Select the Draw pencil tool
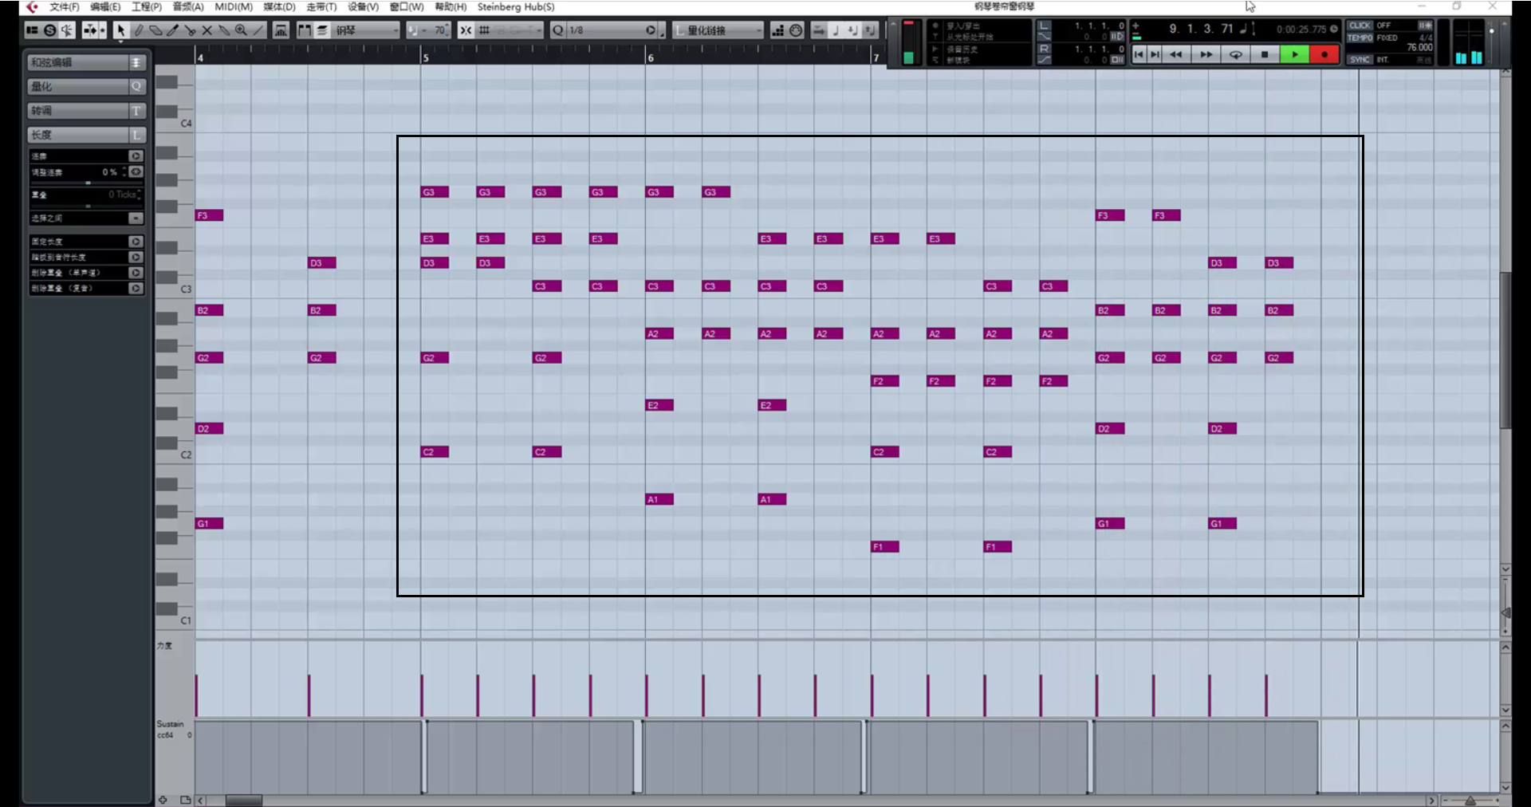Image resolution: width=1531 pixels, height=807 pixels. click(139, 30)
